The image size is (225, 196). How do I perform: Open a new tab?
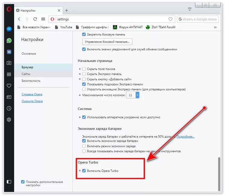(x=67, y=10)
